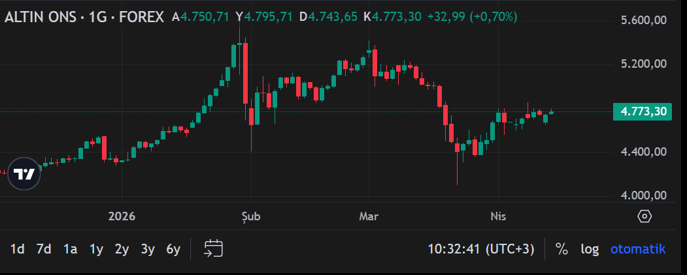Enable the log scale toggle

tap(590, 249)
